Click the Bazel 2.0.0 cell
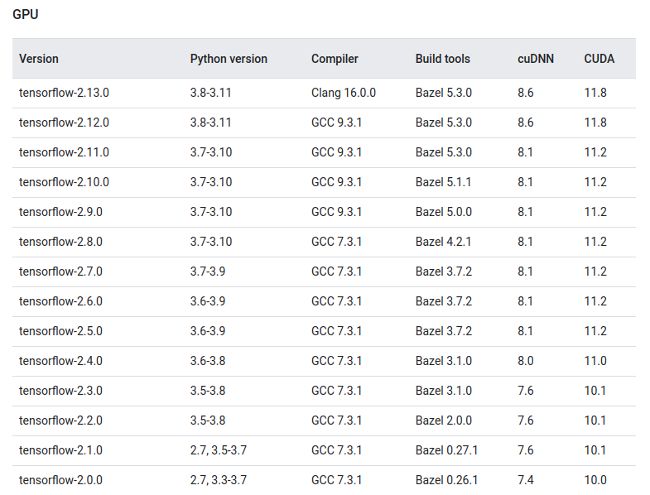 click(443, 421)
